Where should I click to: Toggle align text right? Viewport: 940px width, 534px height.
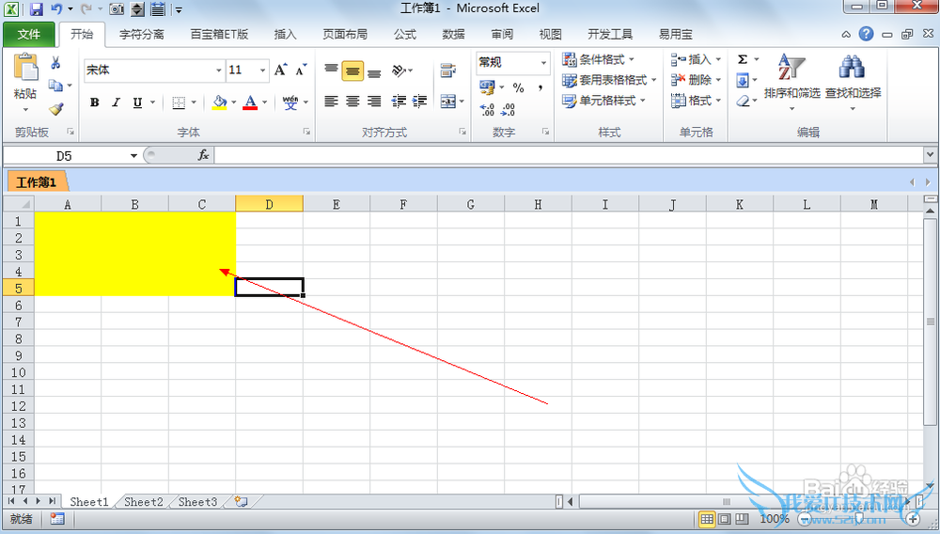pyautogui.click(x=374, y=102)
